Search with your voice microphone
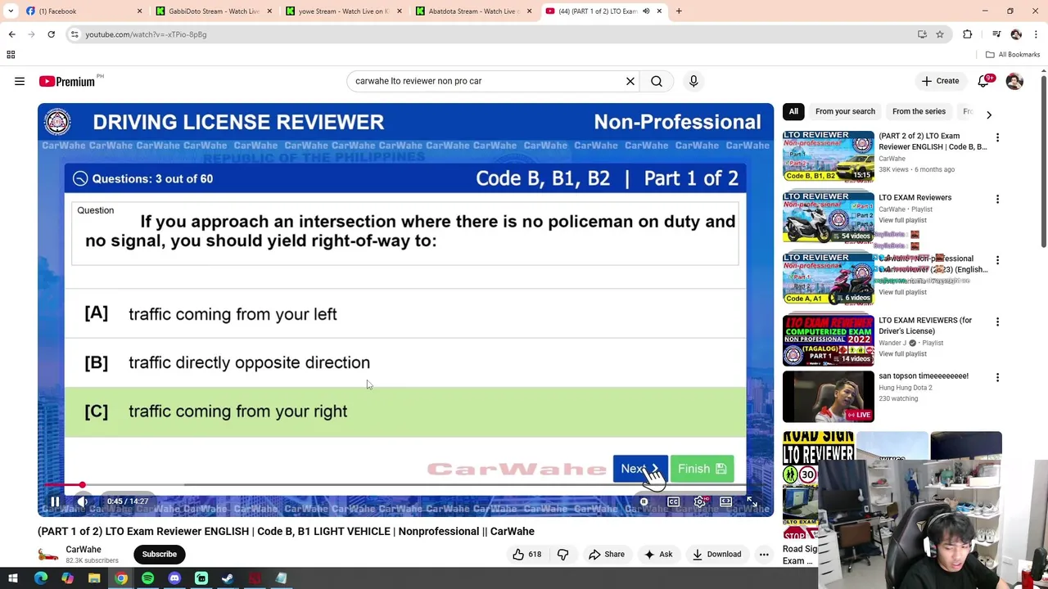 pyautogui.click(x=693, y=81)
